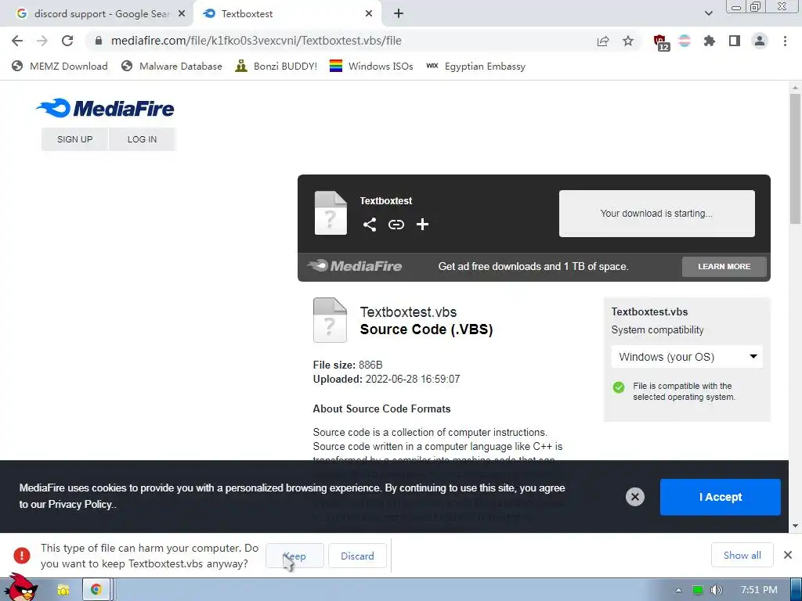Keep the Textboxtest.vbs download
Screen dimensions: 802x601
294,556
